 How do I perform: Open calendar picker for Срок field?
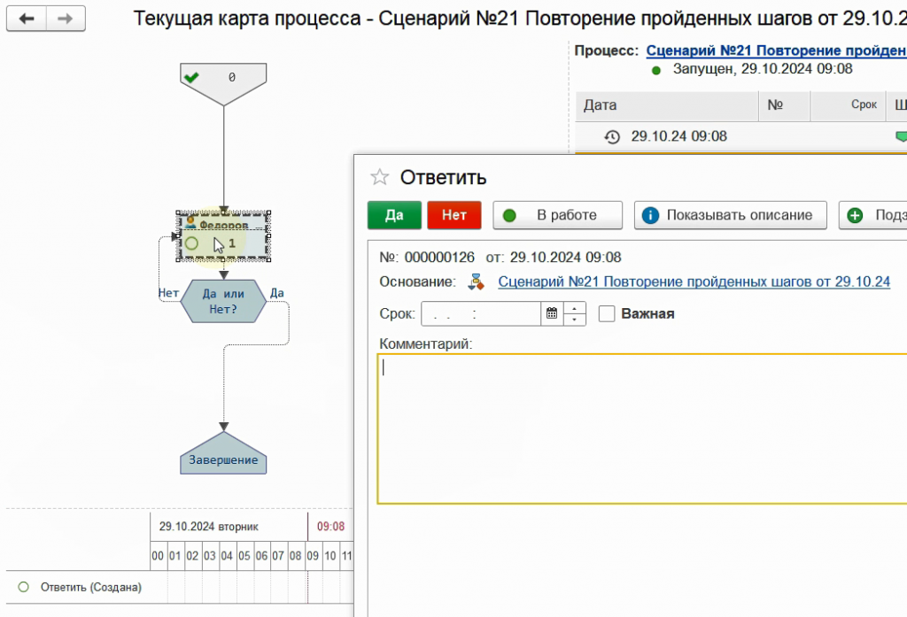tap(552, 313)
